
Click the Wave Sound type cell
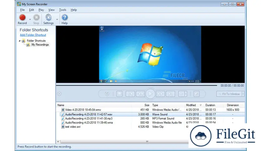(x=160, y=114)
